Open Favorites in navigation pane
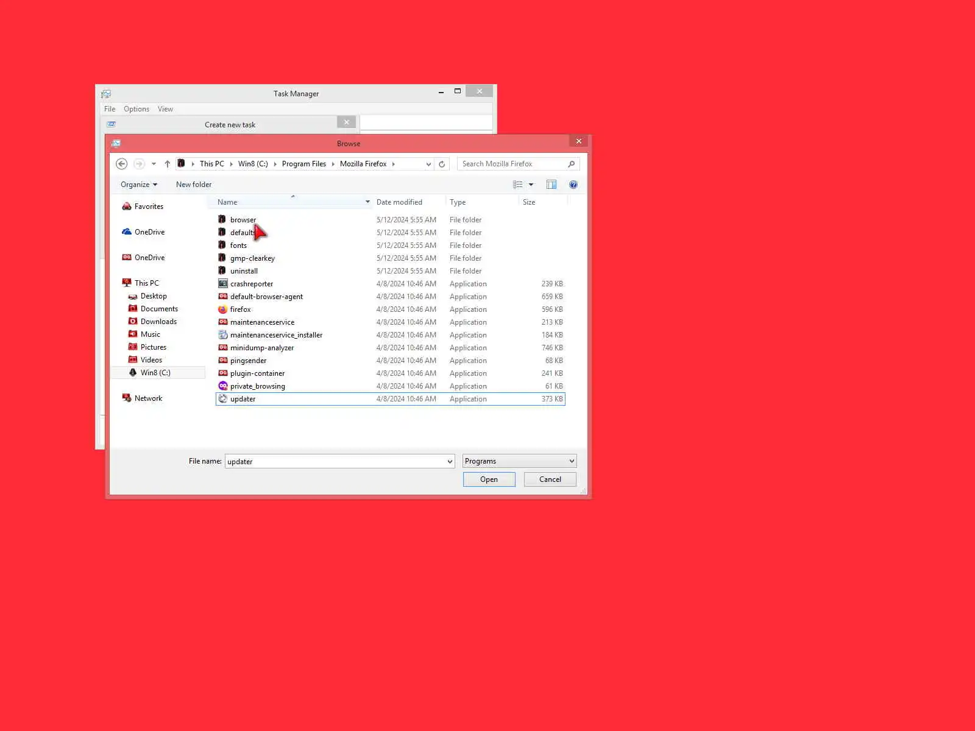This screenshot has width=975, height=731. tap(149, 207)
